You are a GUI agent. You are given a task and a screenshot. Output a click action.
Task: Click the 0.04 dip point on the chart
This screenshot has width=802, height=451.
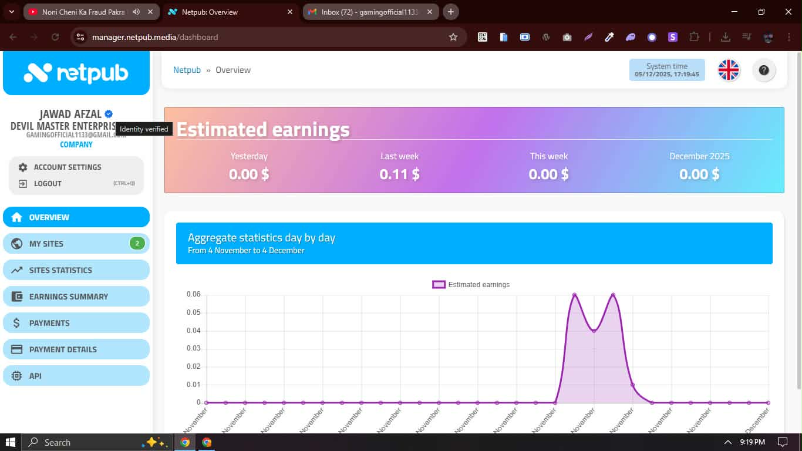(594, 331)
